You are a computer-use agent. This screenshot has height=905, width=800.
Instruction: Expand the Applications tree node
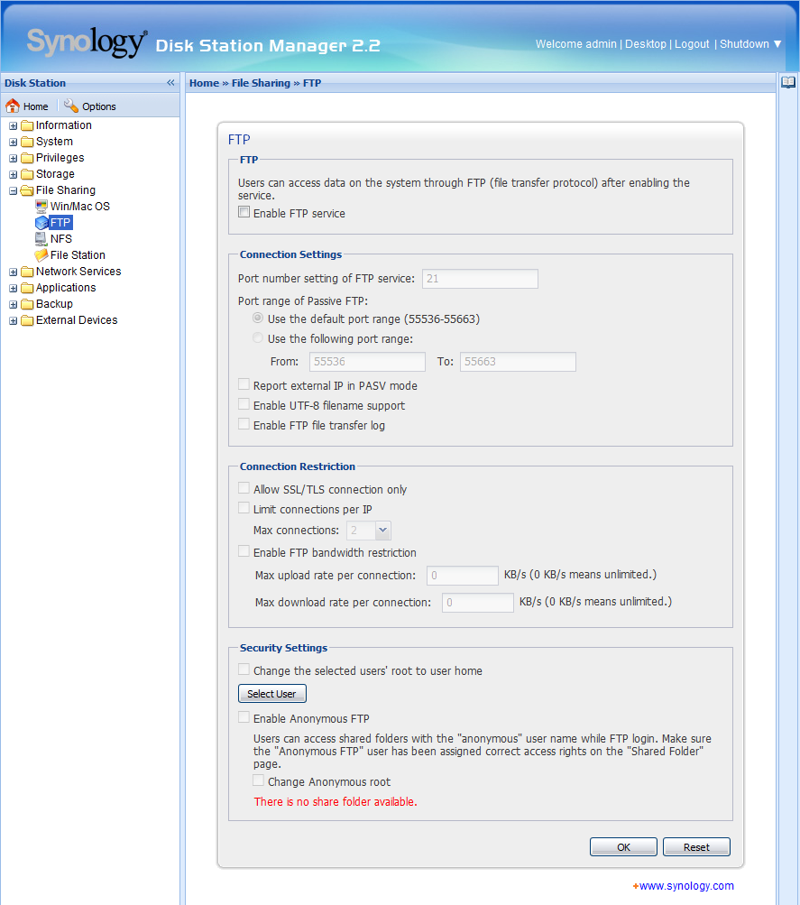tap(13, 288)
